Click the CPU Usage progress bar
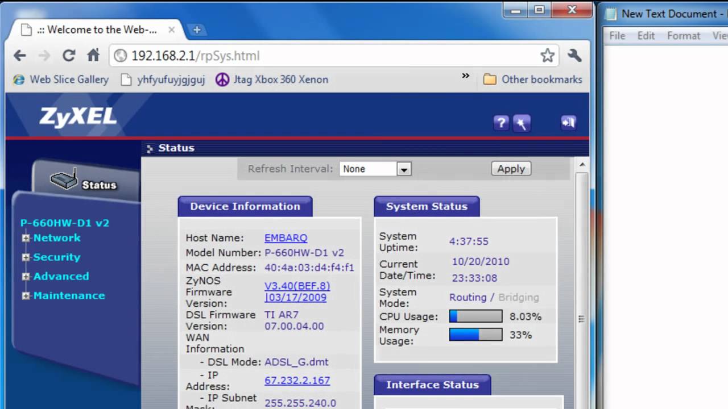 tap(475, 316)
